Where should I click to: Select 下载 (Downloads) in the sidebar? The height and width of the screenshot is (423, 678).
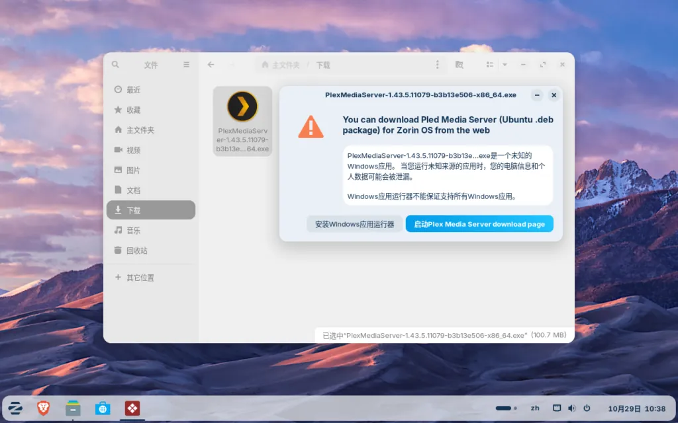point(151,210)
